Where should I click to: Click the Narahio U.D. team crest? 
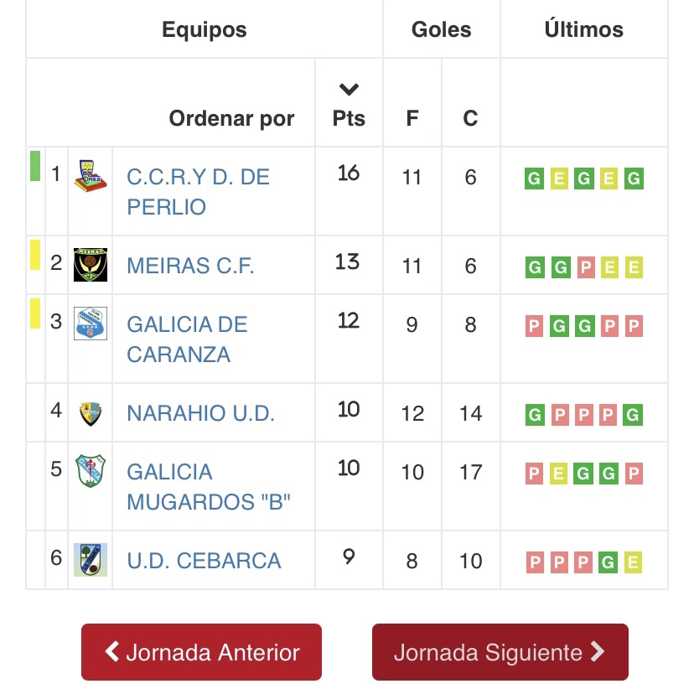[91, 413]
